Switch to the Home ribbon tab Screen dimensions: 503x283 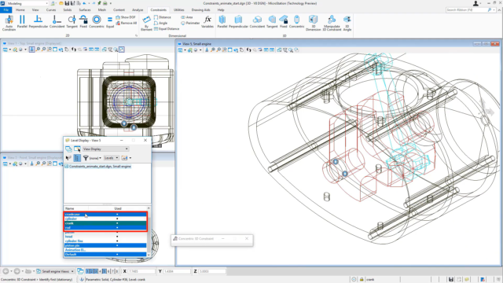[20, 10]
